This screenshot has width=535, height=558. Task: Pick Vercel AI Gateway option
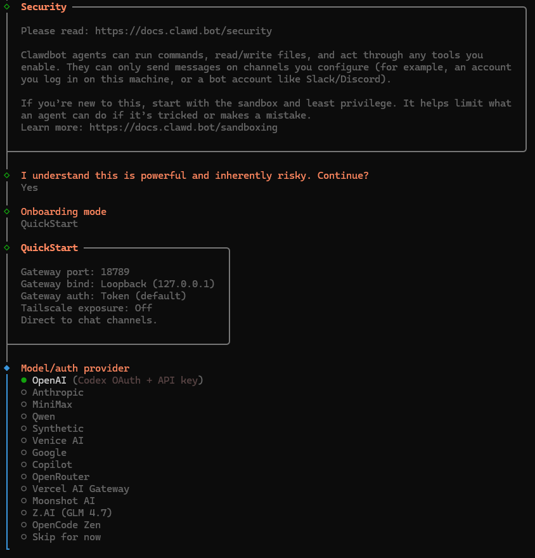81,489
